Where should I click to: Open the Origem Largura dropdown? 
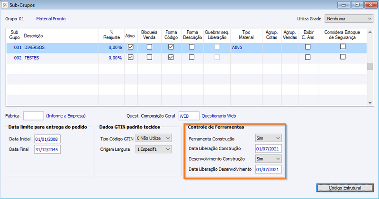(x=153, y=149)
